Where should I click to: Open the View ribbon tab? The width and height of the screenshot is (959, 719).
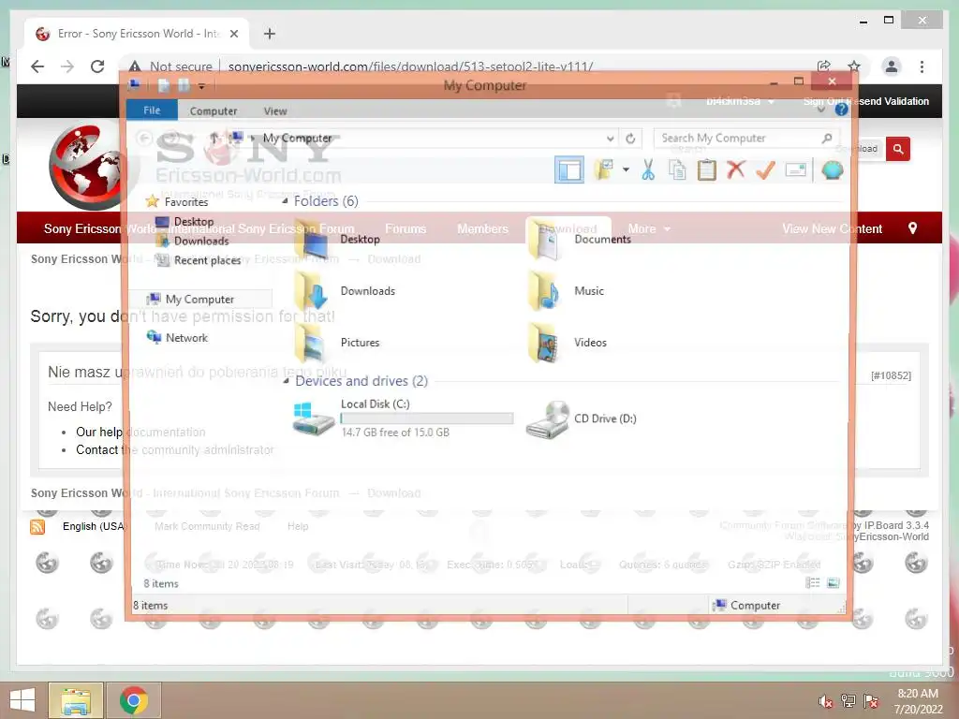click(275, 110)
